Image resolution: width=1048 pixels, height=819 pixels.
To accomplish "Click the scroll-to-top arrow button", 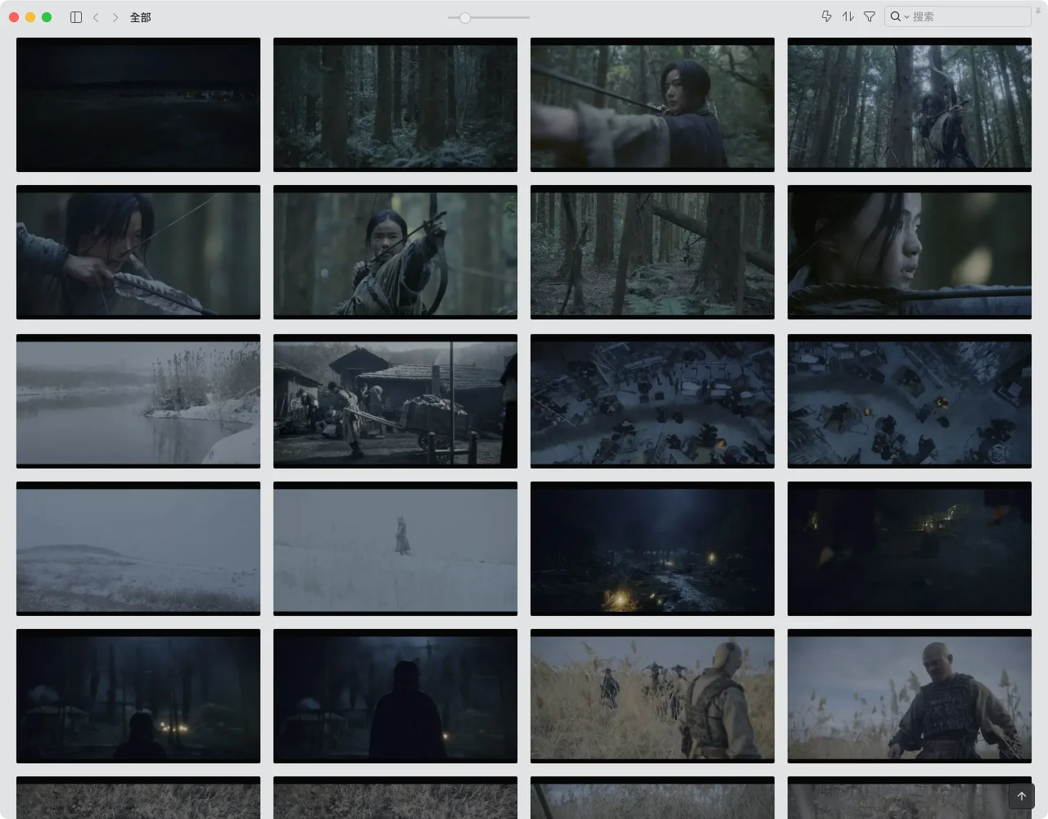I will 1022,796.
